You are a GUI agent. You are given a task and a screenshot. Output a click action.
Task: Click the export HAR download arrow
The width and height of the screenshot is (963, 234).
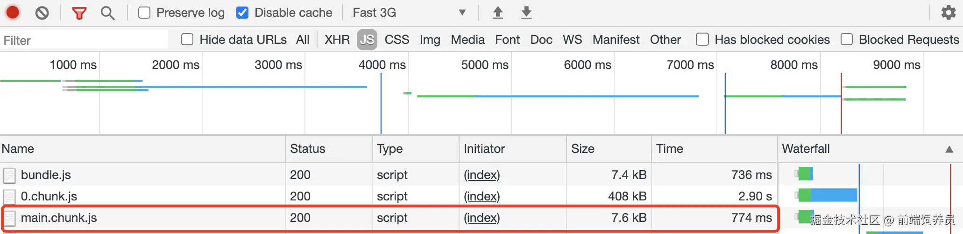click(526, 13)
